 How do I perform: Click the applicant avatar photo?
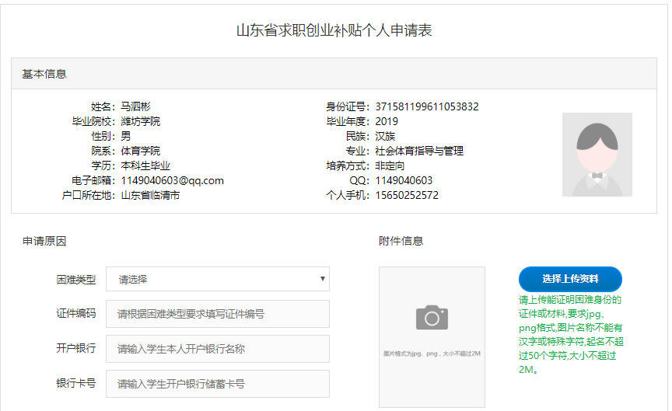click(597, 155)
